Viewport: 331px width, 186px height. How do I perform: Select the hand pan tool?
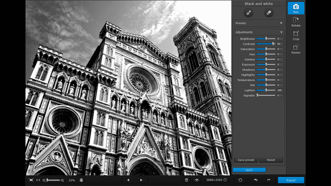[81, 180]
